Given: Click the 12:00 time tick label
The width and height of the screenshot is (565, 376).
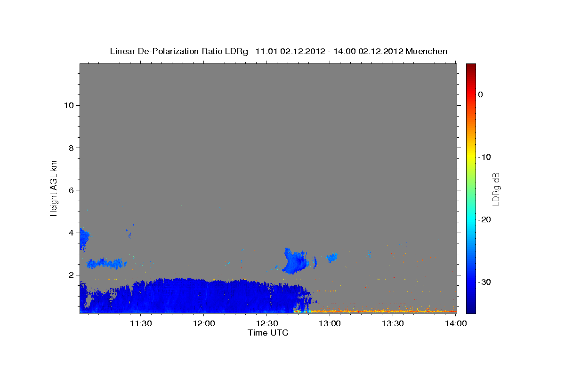Looking at the screenshot, I should point(203,323).
